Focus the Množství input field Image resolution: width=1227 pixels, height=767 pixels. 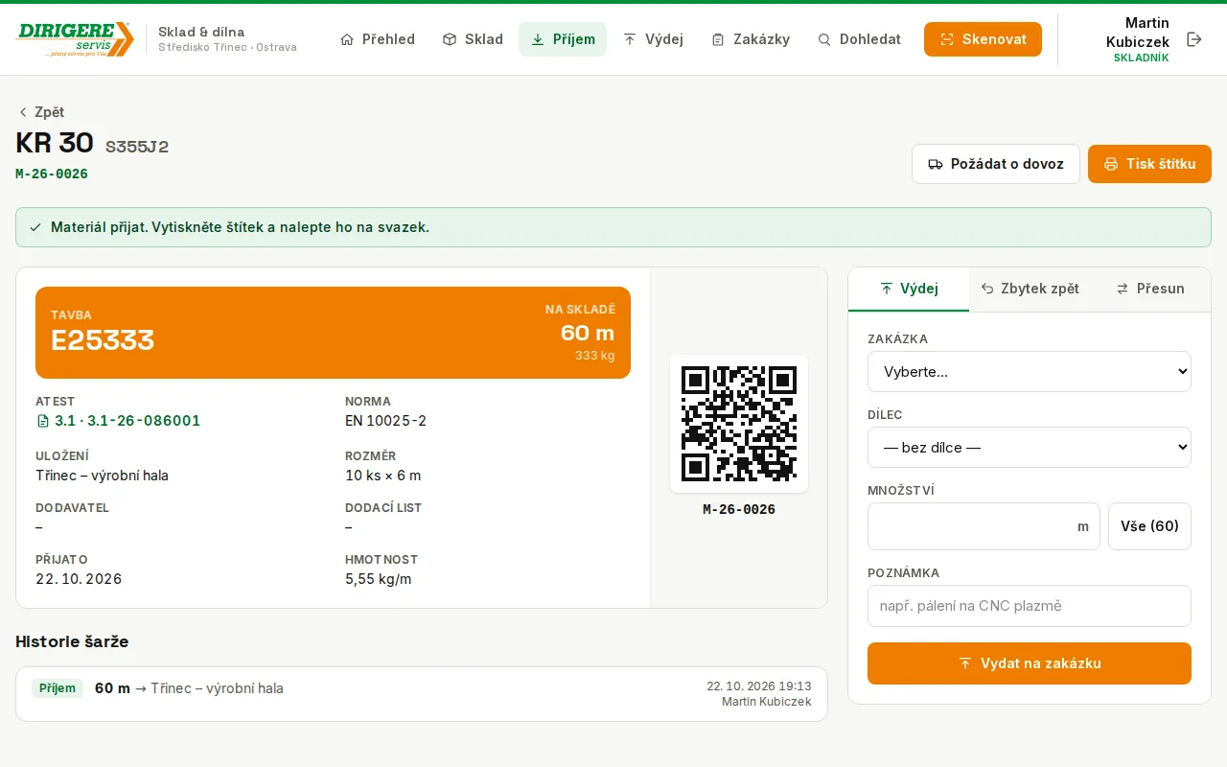tap(984, 526)
